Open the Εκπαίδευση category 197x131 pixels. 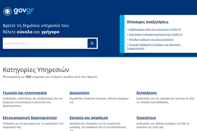tap(147, 93)
